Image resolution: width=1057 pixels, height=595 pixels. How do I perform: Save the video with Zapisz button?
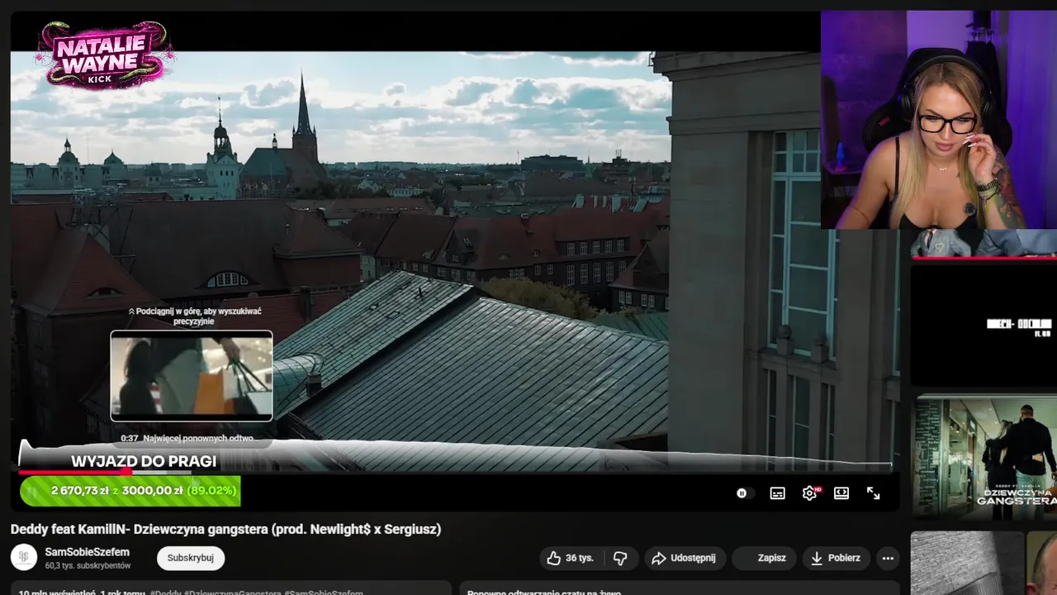point(765,558)
